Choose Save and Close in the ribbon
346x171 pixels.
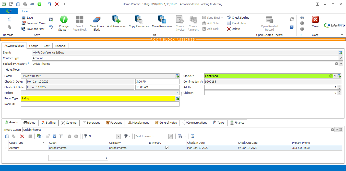[33, 23]
